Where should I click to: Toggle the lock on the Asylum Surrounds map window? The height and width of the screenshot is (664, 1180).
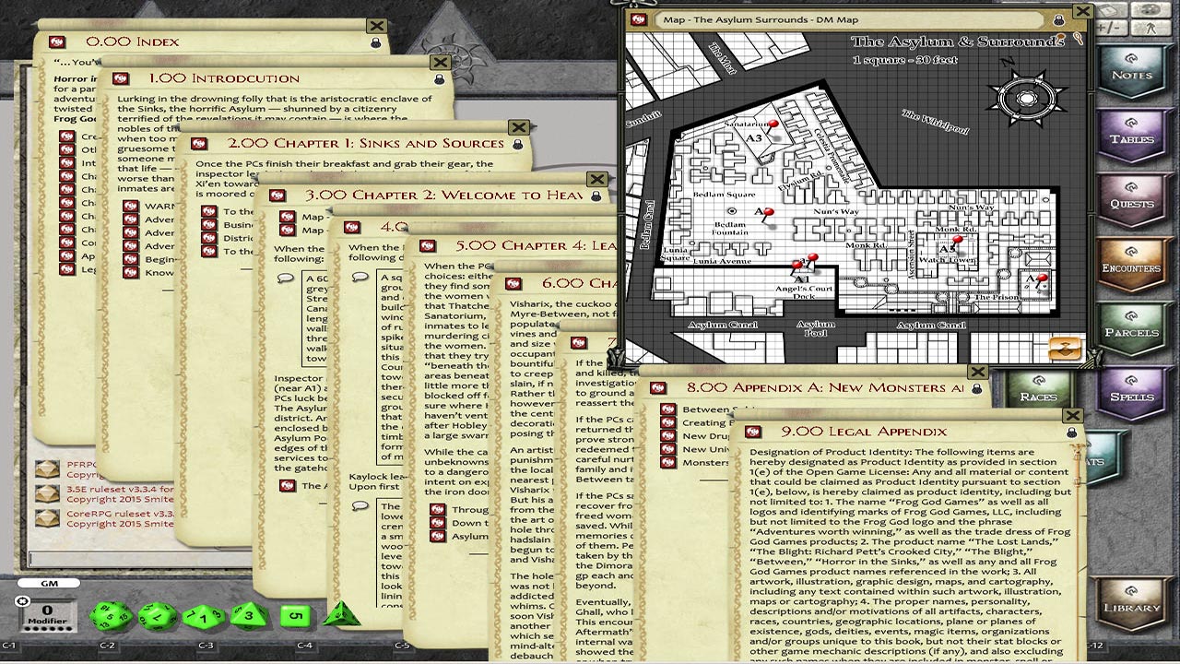(x=1058, y=20)
